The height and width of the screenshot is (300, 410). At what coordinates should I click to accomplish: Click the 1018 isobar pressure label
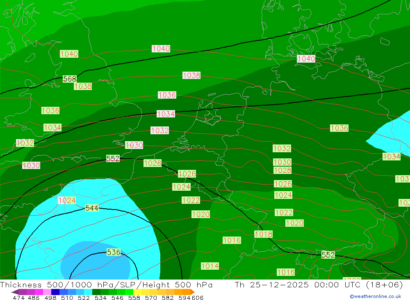pos(264,234)
